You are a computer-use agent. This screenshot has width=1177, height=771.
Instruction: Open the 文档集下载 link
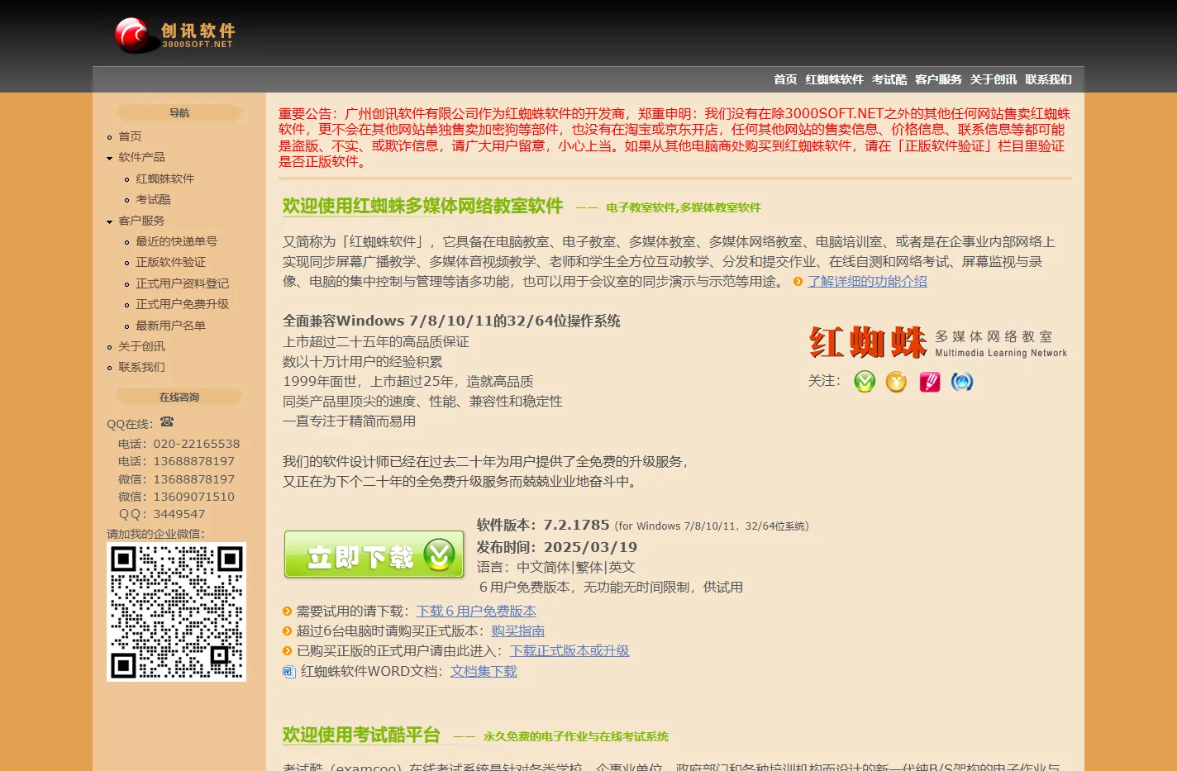pyautogui.click(x=484, y=672)
